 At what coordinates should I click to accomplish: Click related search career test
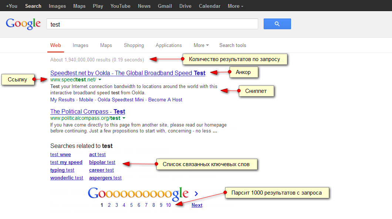tap(101, 170)
